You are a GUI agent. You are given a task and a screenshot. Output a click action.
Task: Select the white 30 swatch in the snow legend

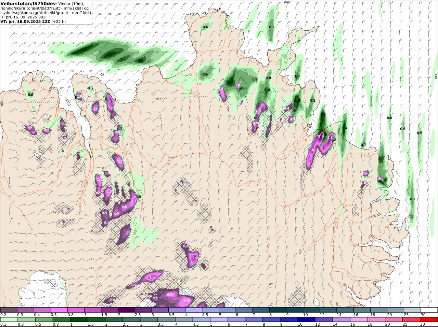point(429,310)
